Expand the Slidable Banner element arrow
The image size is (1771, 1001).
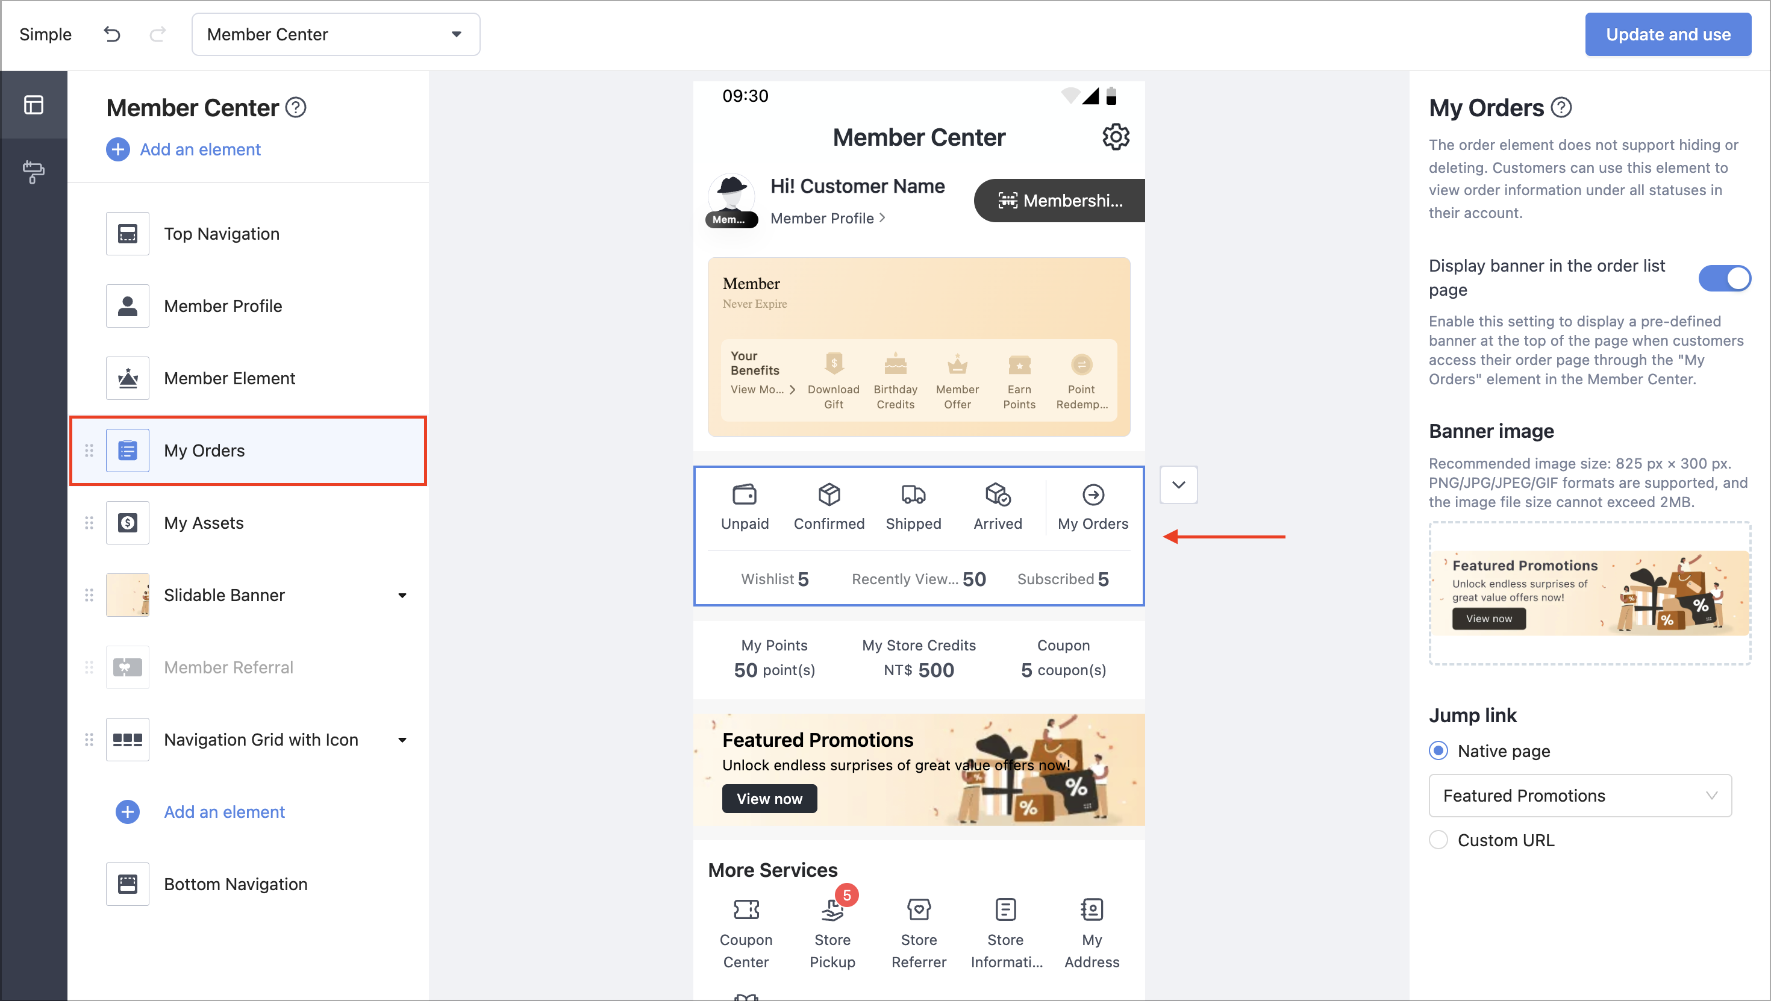(x=402, y=594)
